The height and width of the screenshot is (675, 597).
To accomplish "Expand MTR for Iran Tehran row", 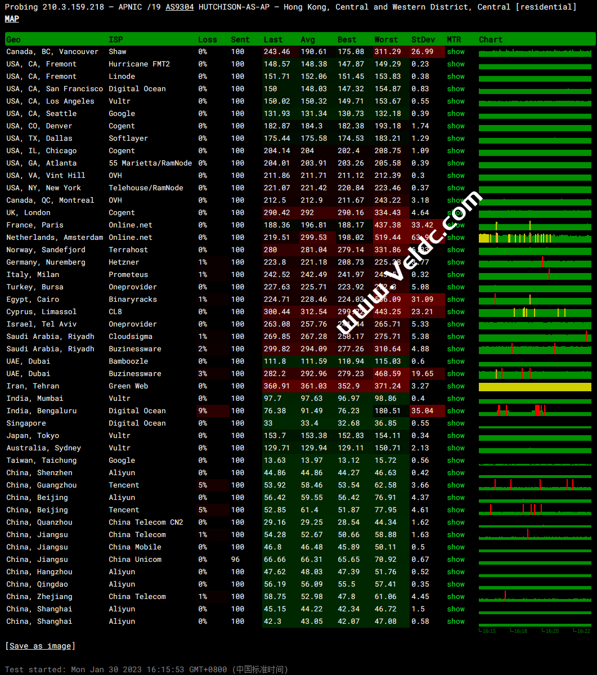I will [456, 386].
